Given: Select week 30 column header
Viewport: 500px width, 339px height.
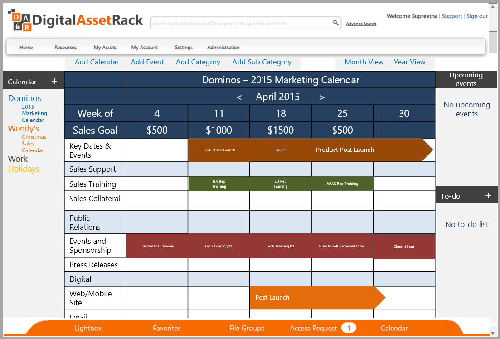Looking at the screenshot, I should pyautogui.click(x=404, y=113).
